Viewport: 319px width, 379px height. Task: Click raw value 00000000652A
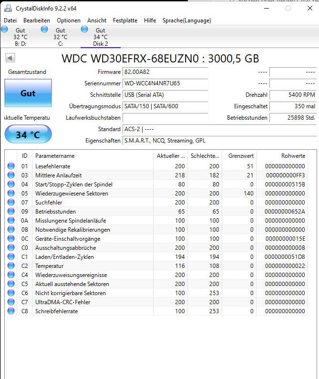285,212
